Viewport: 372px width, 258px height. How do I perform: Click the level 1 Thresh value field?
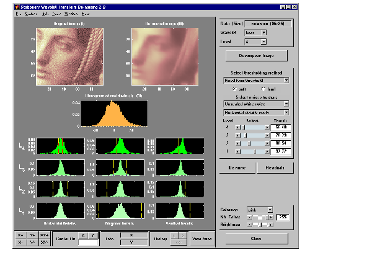[x=281, y=151]
